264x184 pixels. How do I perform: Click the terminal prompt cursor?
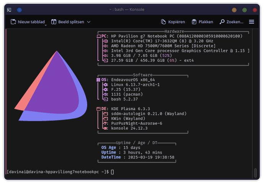[112, 172]
